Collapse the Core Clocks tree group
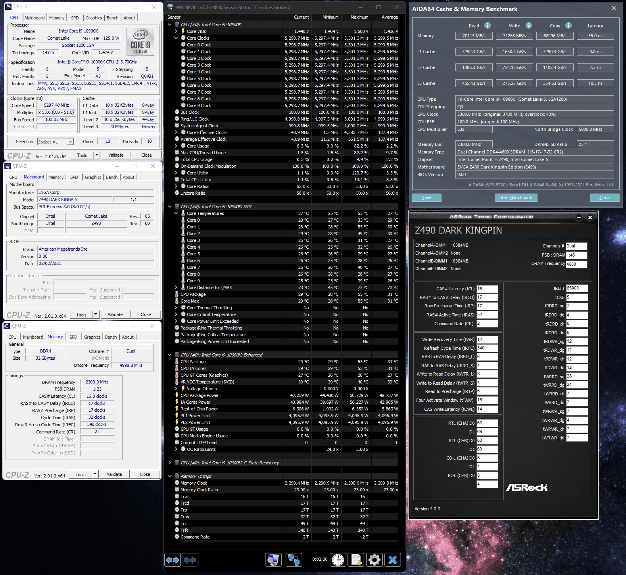 pyautogui.click(x=176, y=38)
